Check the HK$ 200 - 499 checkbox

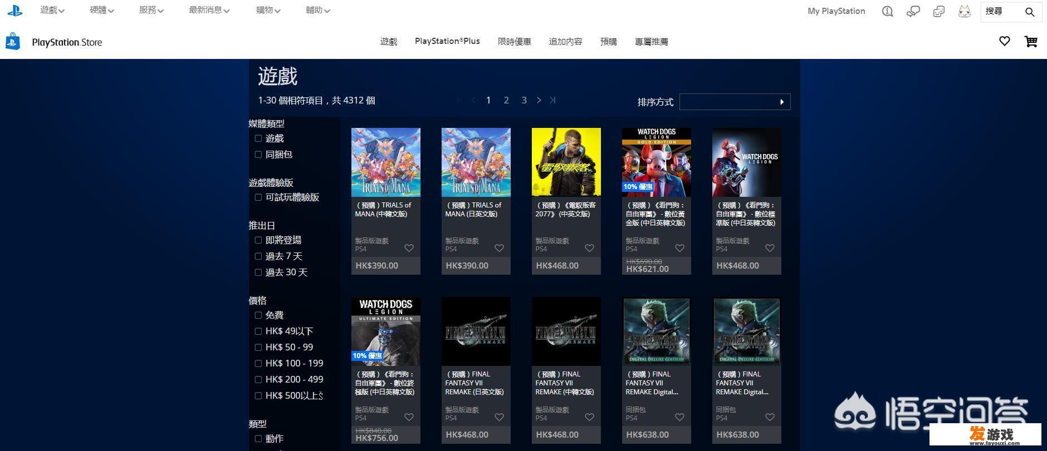coord(258,380)
